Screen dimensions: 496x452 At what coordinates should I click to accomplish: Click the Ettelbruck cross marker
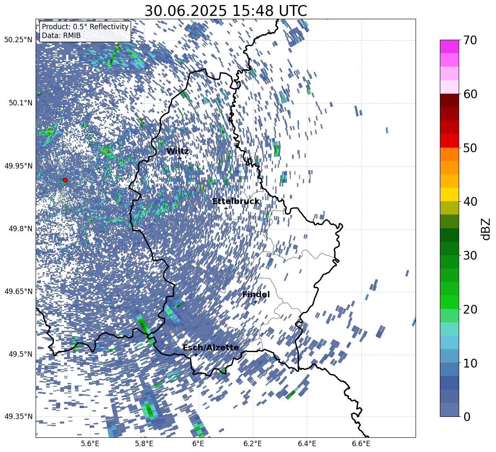(226, 209)
